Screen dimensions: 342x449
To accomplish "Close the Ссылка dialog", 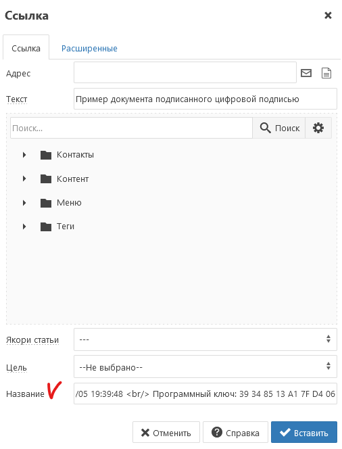I will [328, 15].
